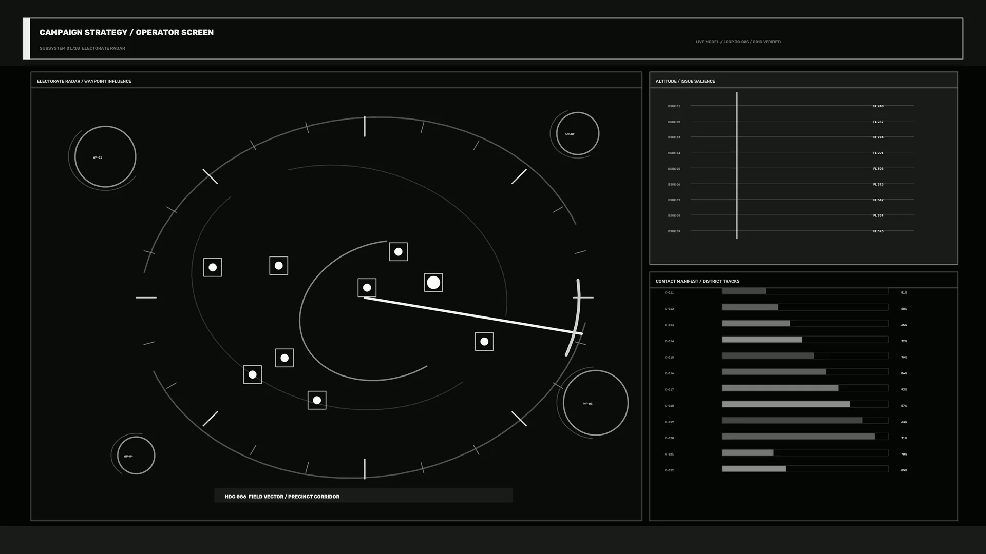Select the WP-03 waypoint circle

point(596,403)
